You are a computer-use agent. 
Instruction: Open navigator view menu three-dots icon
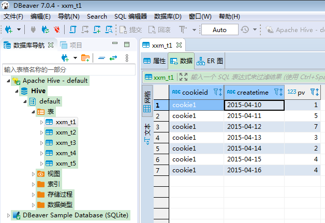click(127, 58)
